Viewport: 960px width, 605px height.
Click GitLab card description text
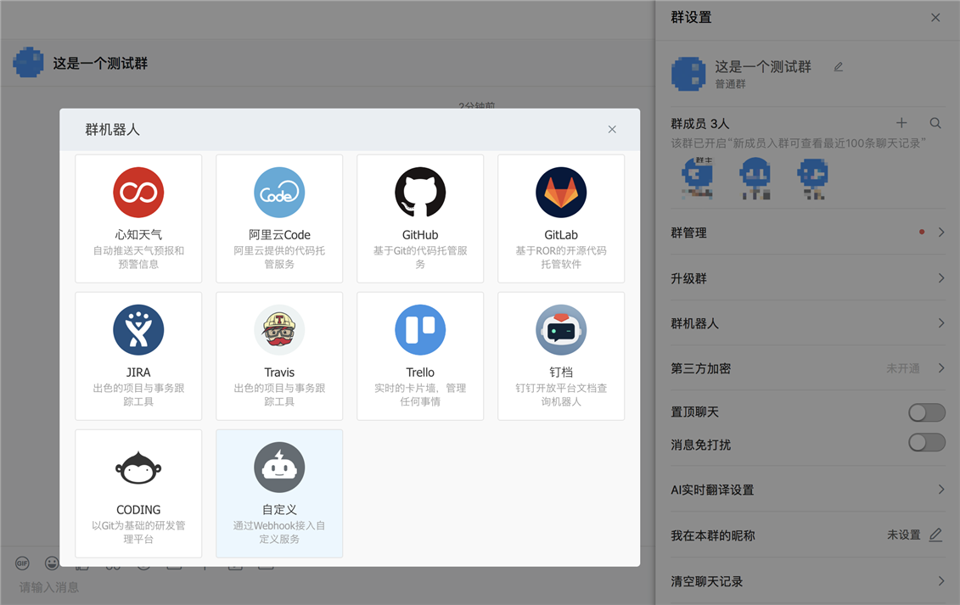561,257
